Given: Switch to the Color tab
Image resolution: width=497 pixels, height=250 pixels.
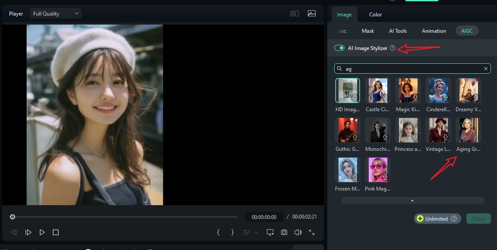Looking at the screenshot, I should tap(375, 15).
